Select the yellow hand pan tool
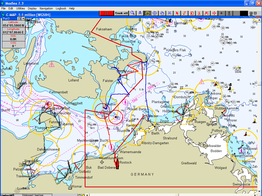The width and height of the screenshot is (262, 196). pos(147,13)
